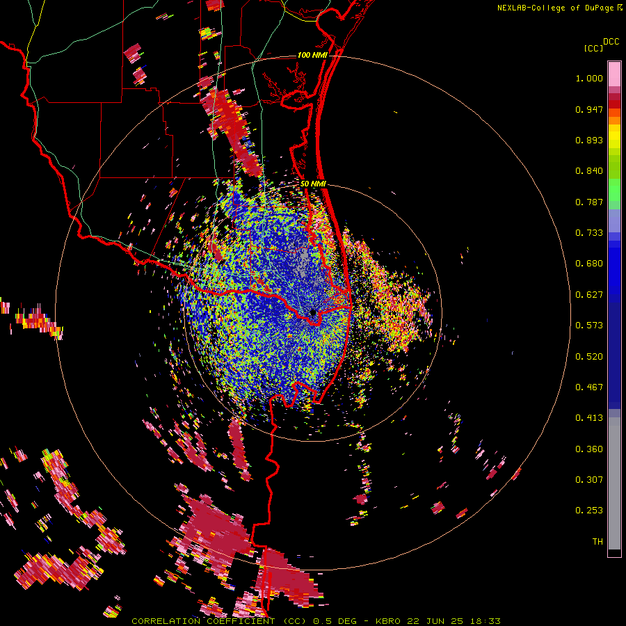Click the gray lower band of the color bar
Screen dimensions: 626x626
(614, 483)
